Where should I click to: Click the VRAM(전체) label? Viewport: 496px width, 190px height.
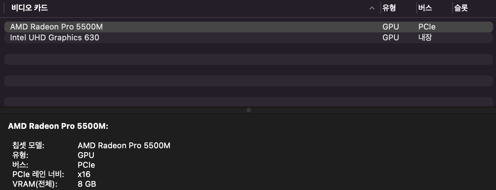coord(35,185)
